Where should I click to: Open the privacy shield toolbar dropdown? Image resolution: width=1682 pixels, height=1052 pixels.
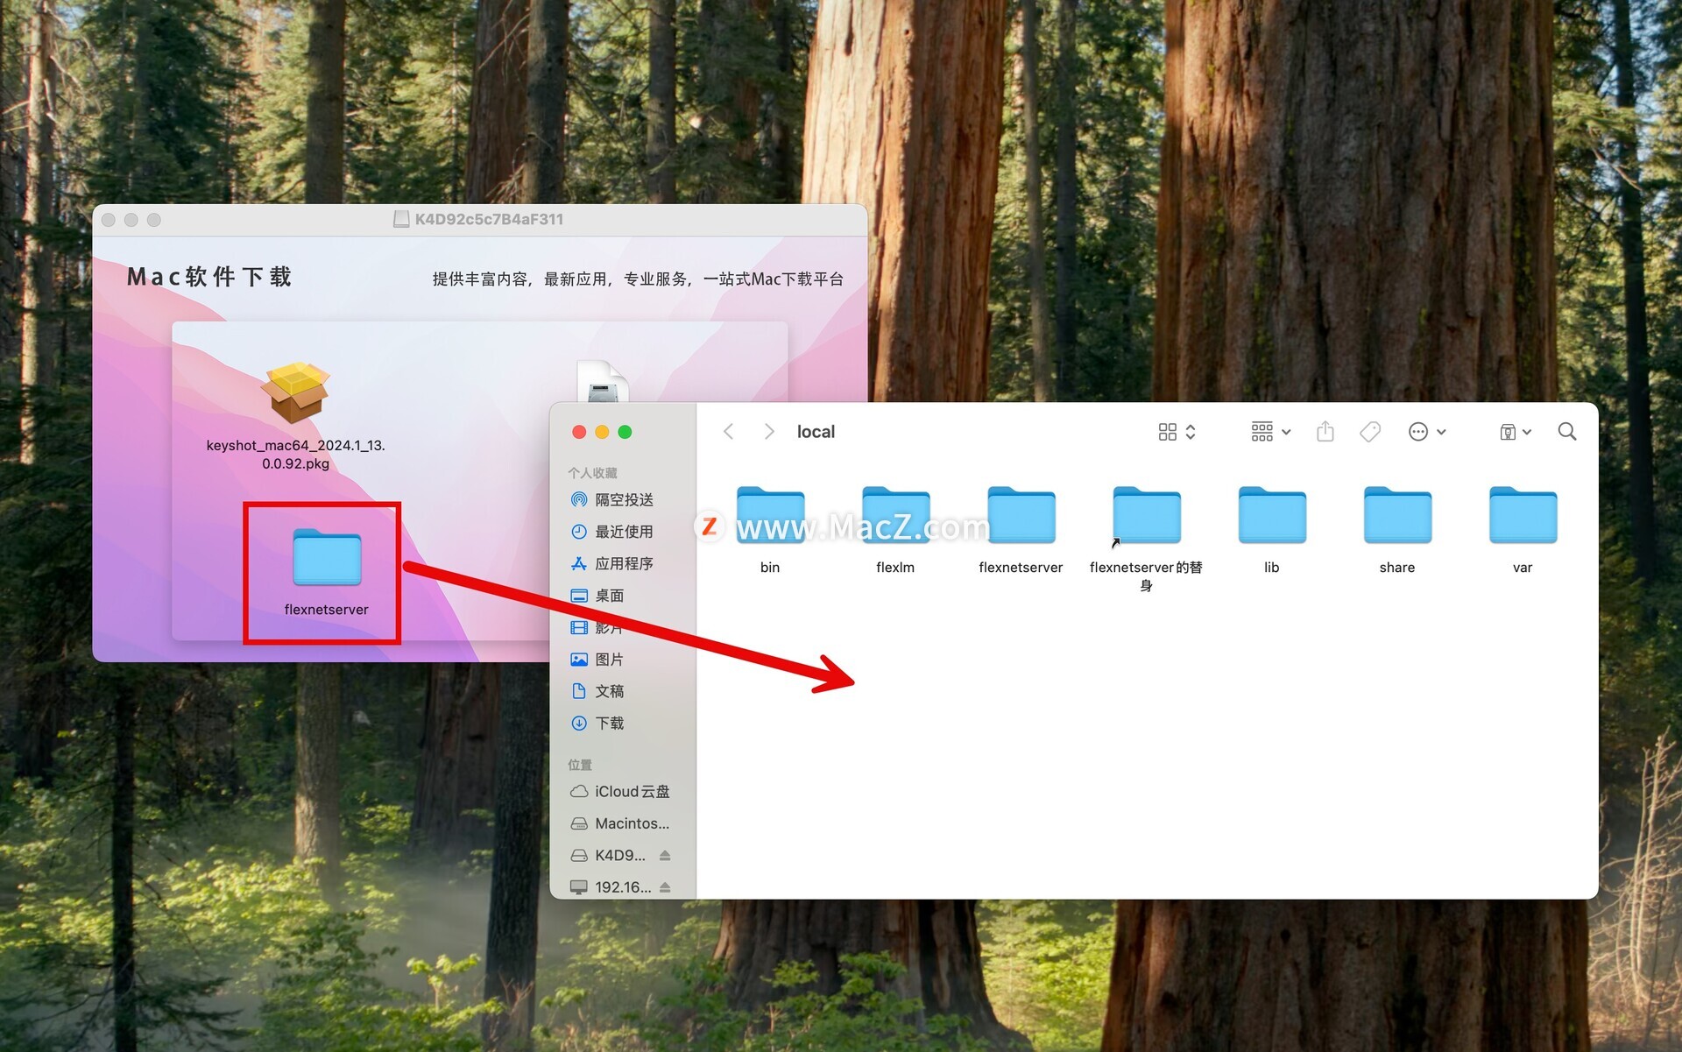coord(1516,432)
